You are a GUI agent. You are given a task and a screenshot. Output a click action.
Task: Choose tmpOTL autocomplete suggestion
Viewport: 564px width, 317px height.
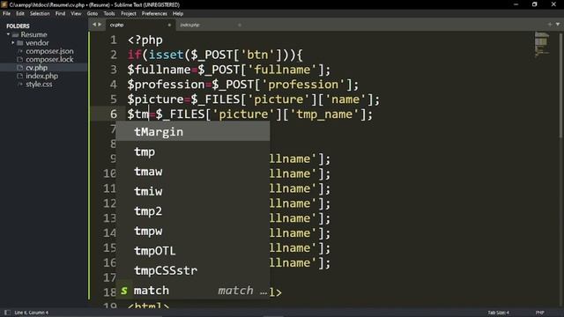193,250
